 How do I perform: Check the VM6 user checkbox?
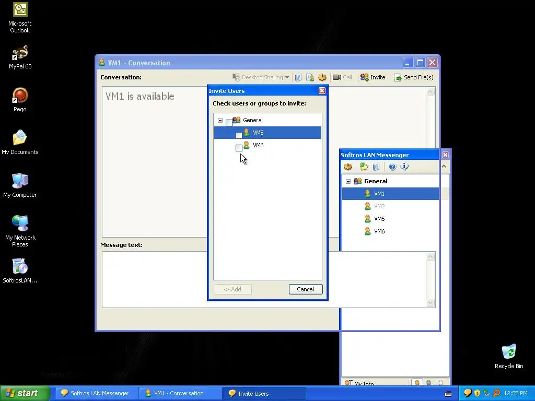click(239, 148)
